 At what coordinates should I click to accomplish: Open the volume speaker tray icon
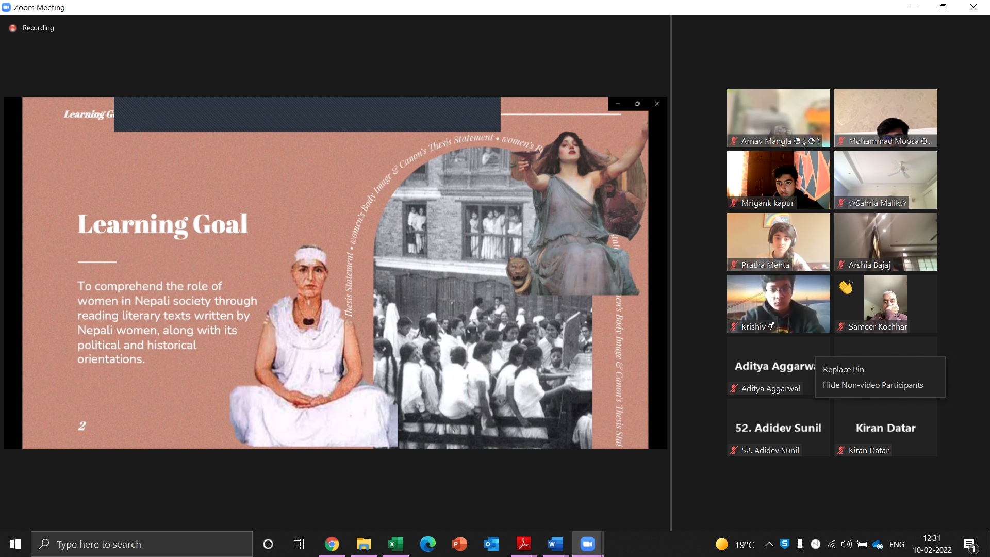click(846, 544)
